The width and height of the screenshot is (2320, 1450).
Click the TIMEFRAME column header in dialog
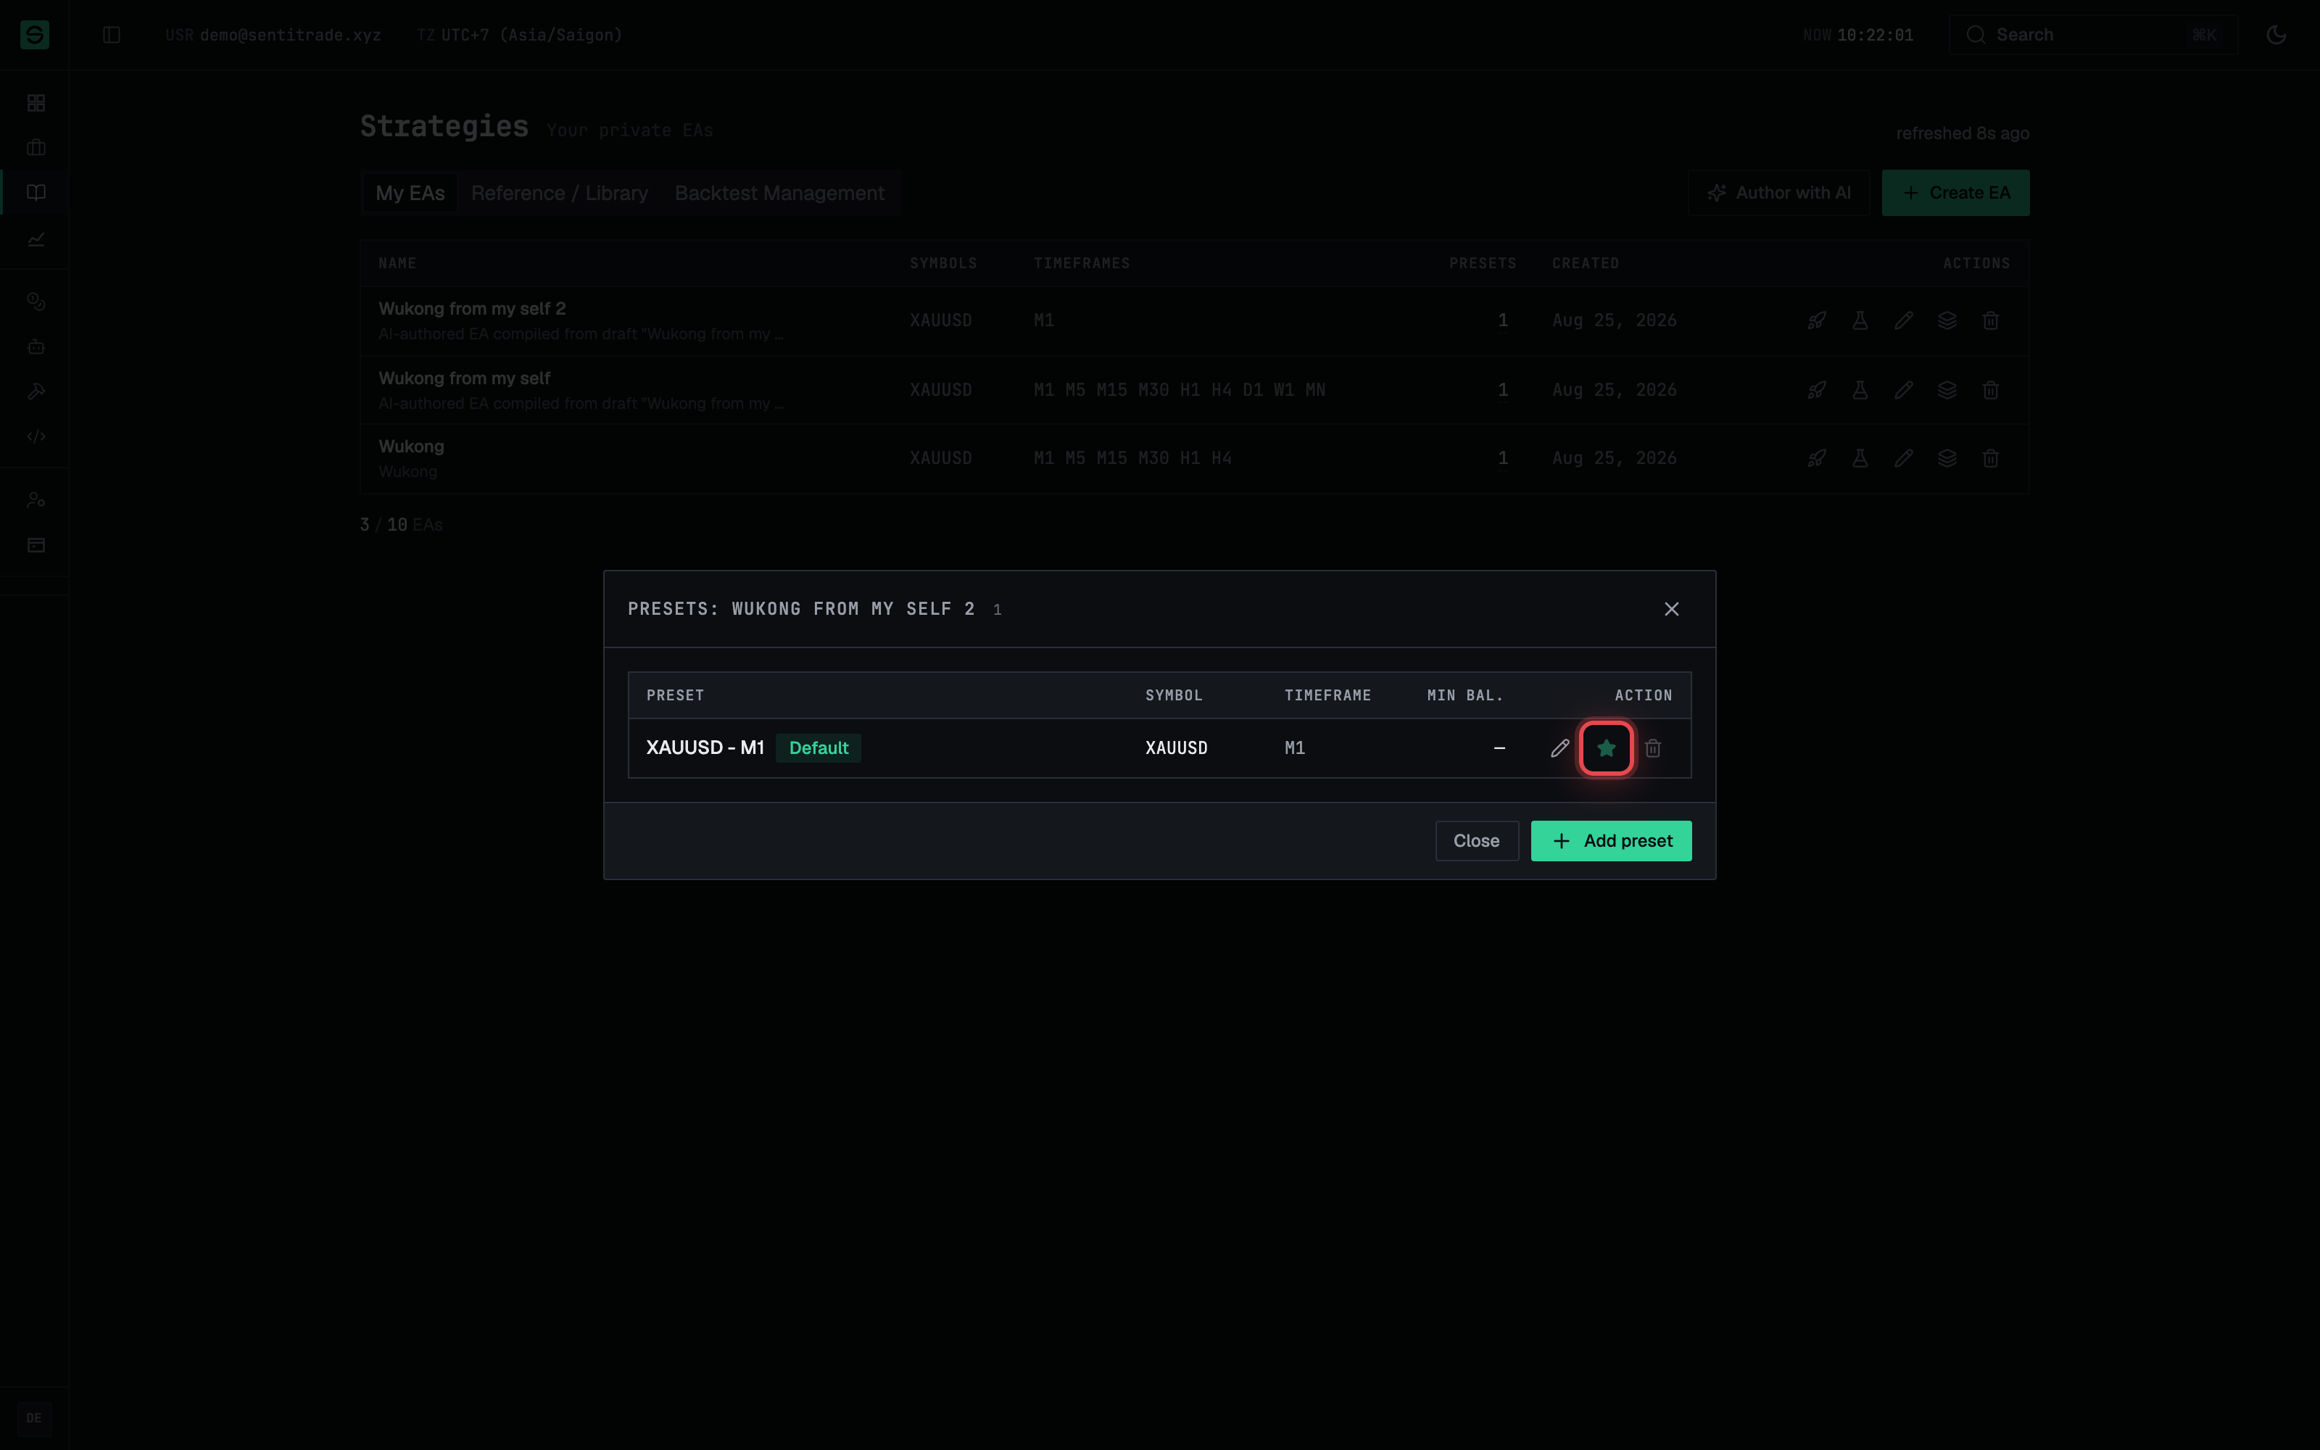1327,695
